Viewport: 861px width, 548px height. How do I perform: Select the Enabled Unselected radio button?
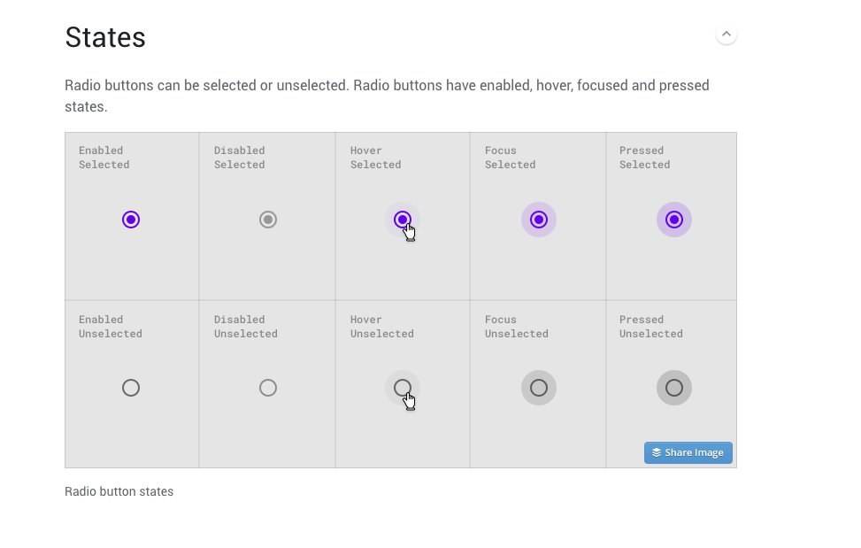coord(131,388)
